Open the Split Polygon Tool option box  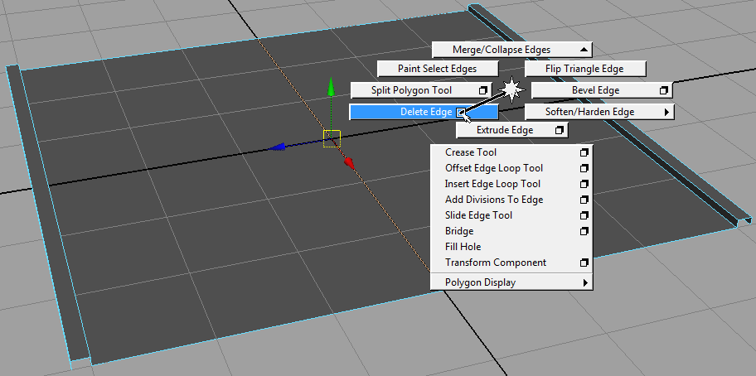click(483, 90)
